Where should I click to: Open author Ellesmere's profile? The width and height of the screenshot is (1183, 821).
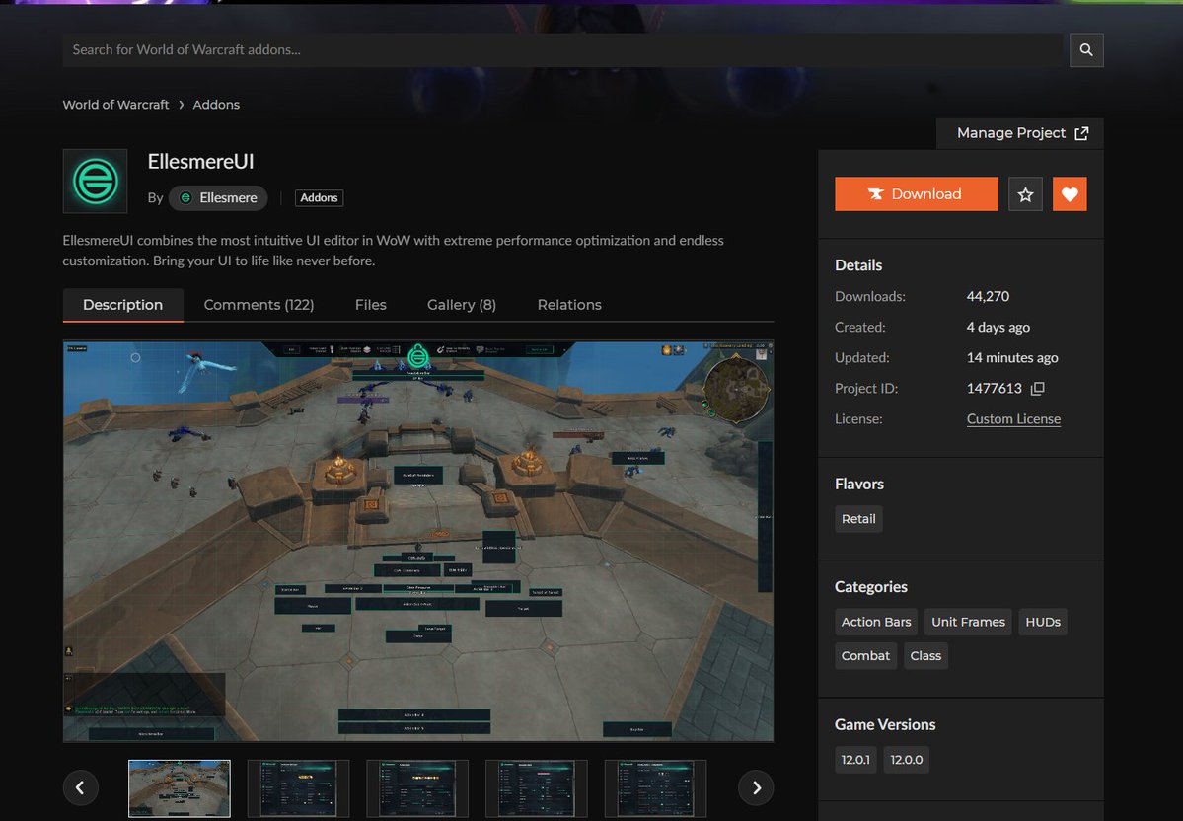pyautogui.click(x=218, y=197)
